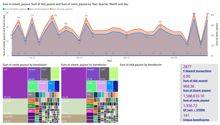220x125 pixels.
Task: Select the httr4life tile showing 55.62K
Action: point(43,86)
